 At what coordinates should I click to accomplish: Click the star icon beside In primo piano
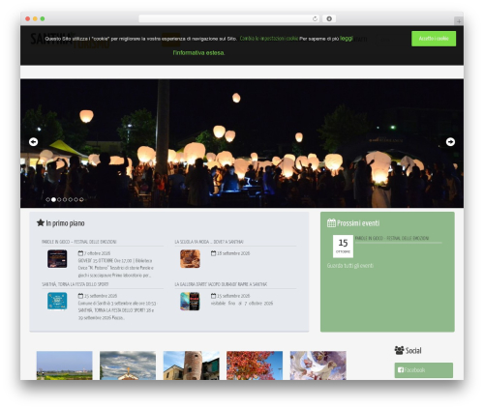[x=41, y=222]
